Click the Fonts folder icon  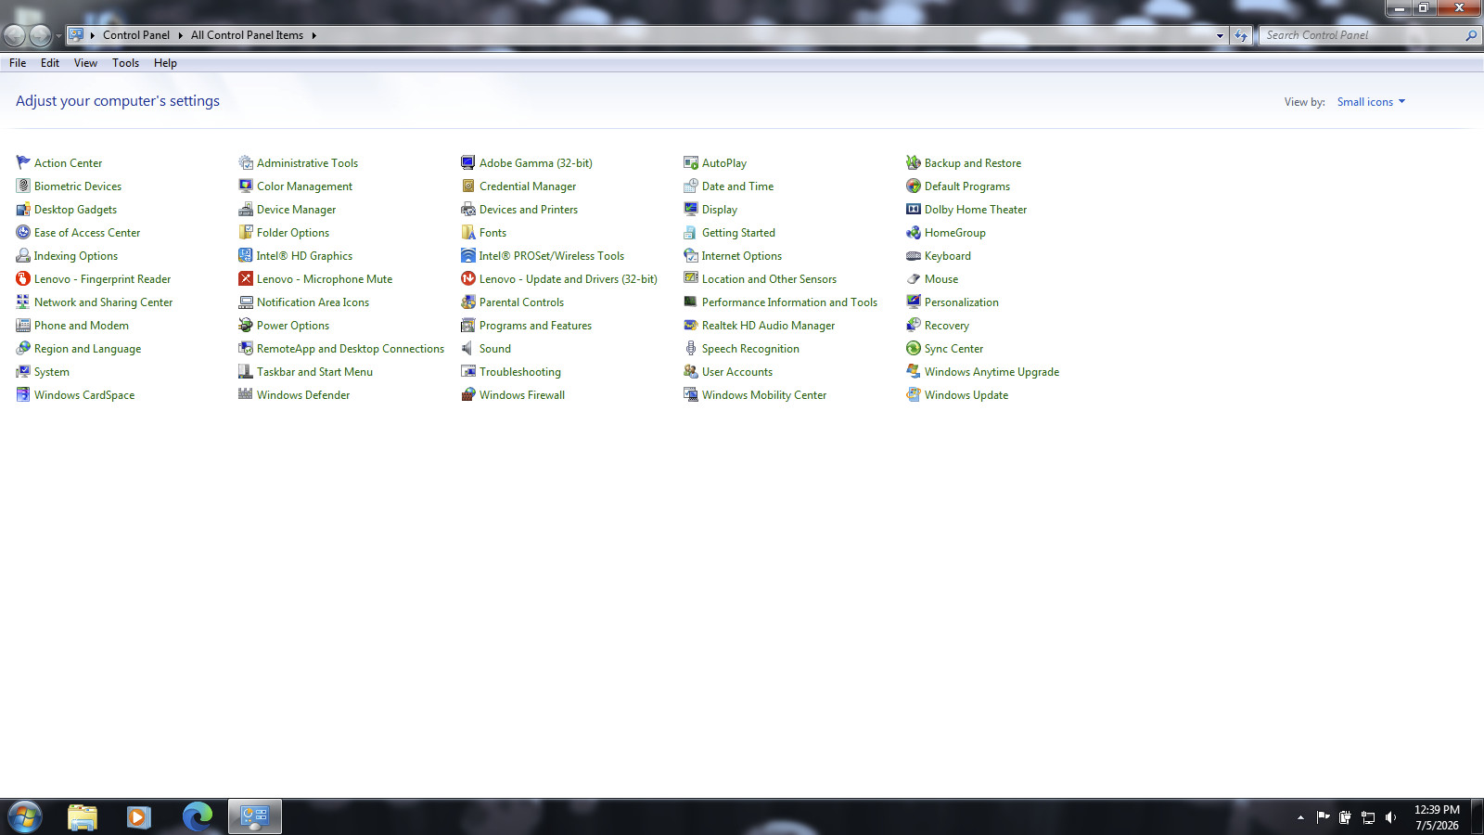pyautogui.click(x=468, y=232)
